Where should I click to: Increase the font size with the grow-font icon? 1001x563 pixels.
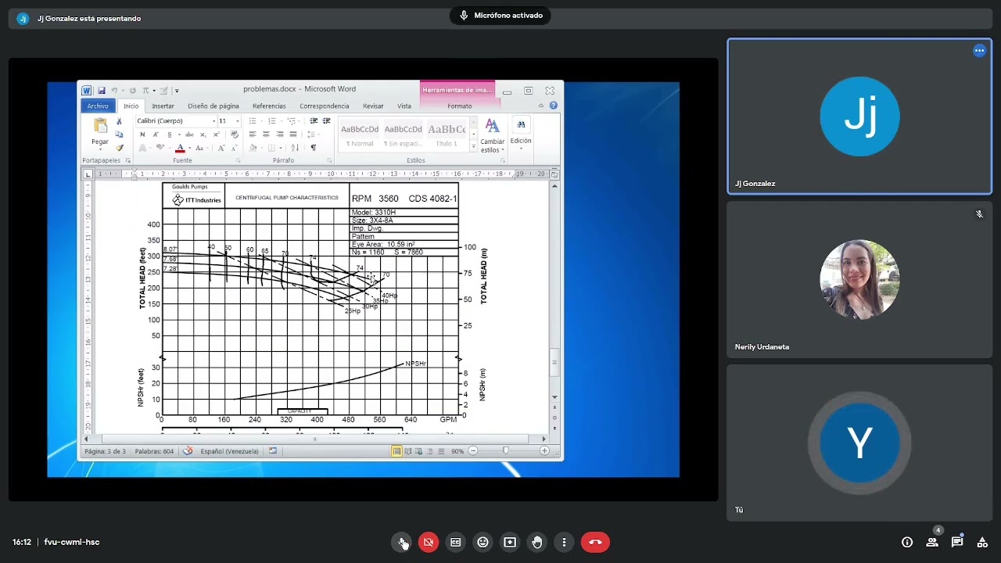[221, 148]
